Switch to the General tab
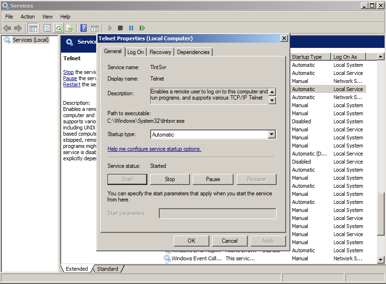The width and height of the screenshot is (386, 284). (x=113, y=51)
